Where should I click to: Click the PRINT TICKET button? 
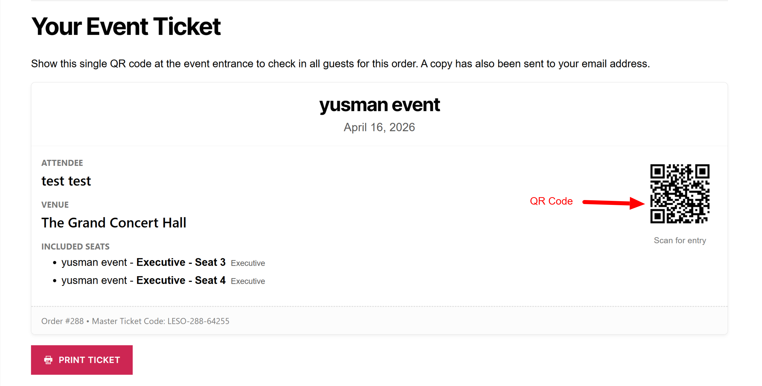coord(82,360)
